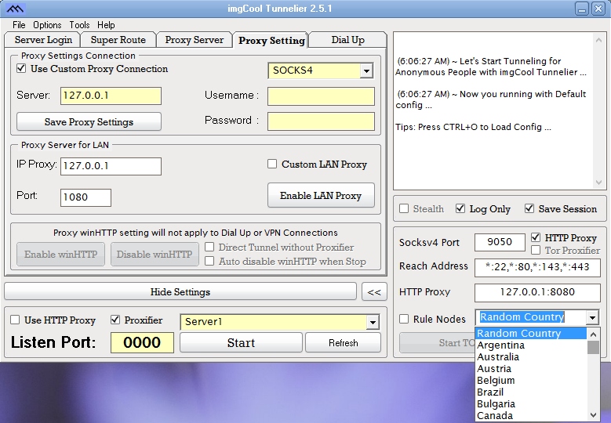Select Belgium from country list
The image size is (611, 423).
coord(531,380)
